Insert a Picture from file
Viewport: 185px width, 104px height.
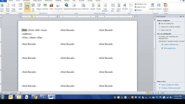pos(27,7)
